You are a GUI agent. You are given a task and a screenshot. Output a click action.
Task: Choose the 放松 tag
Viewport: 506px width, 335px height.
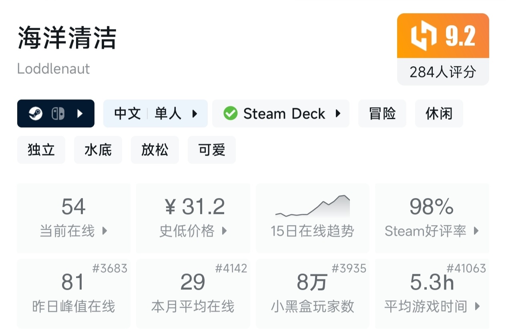point(155,150)
